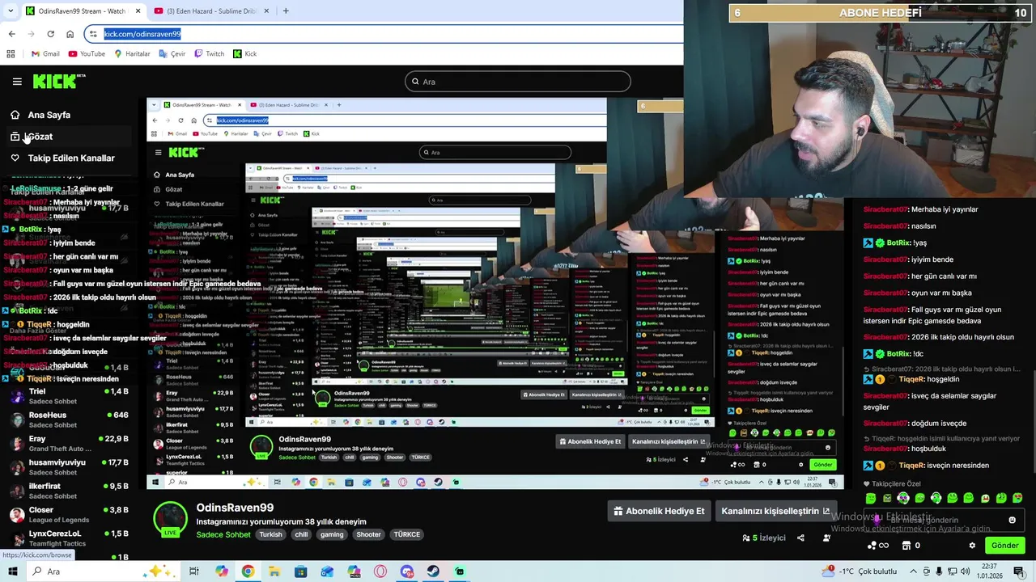
Task: Open the Kick hamburger sidebar menu
Action: pyautogui.click(x=17, y=81)
